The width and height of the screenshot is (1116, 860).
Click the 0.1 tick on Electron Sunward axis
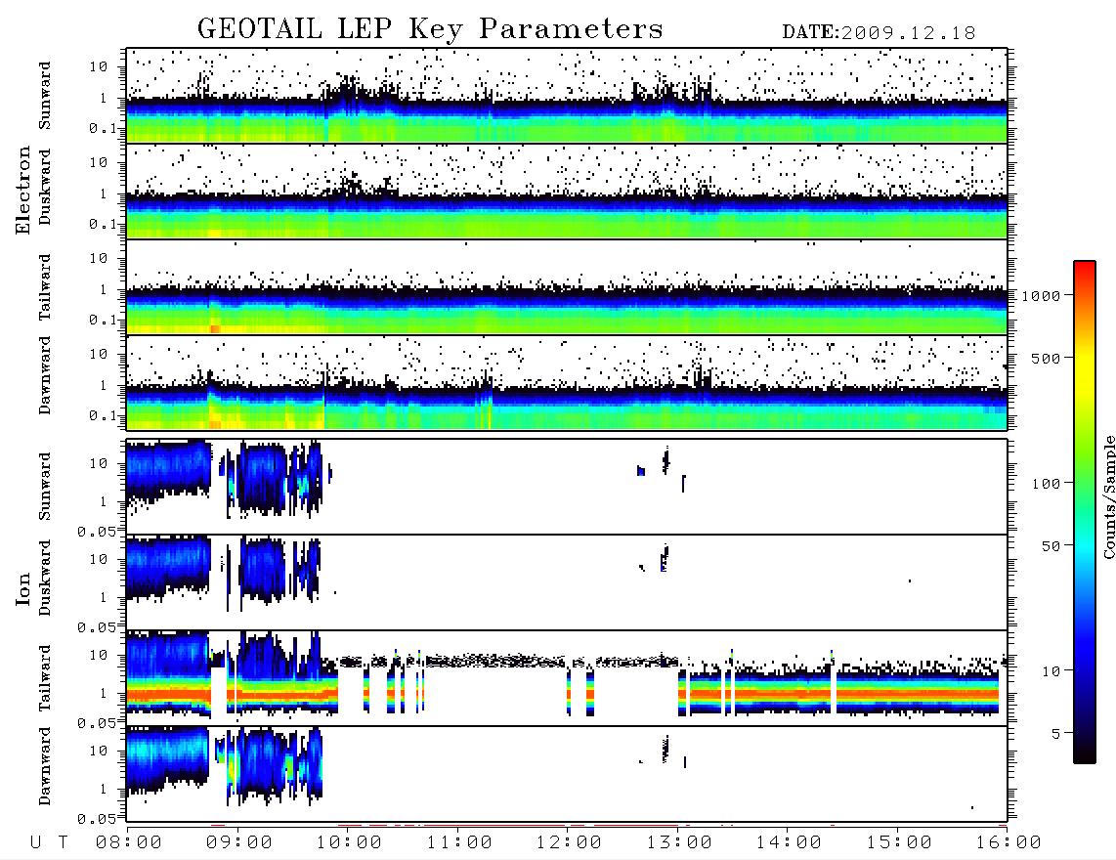tap(103, 128)
